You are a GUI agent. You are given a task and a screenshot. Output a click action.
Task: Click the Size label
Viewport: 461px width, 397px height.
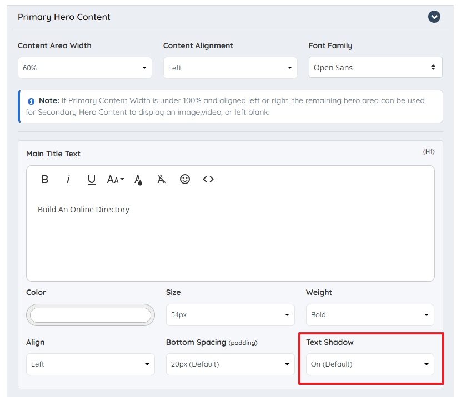173,293
